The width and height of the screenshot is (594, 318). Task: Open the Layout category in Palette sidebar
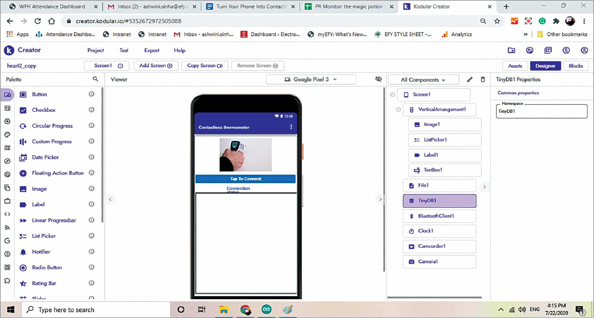click(x=7, y=108)
